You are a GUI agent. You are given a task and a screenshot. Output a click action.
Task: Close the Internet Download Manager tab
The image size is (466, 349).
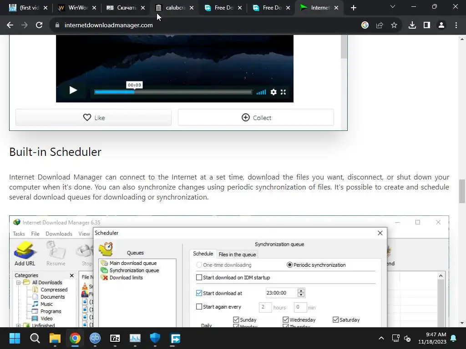[336, 8]
